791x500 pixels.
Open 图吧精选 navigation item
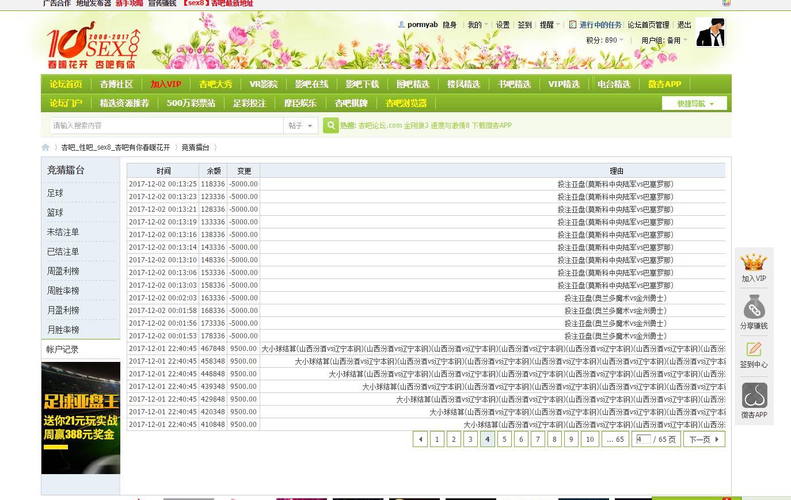[413, 84]
